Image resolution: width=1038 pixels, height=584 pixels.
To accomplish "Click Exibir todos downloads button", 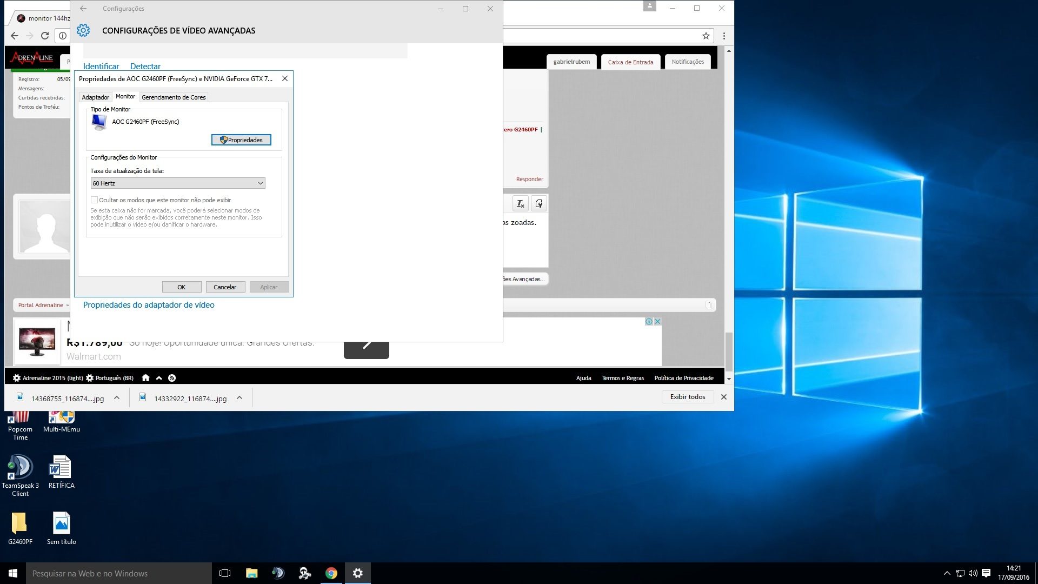I will tap(688, 397).
